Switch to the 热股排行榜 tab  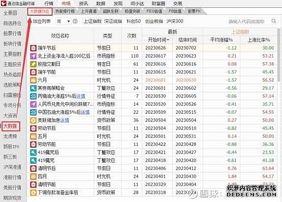(65, 11)
